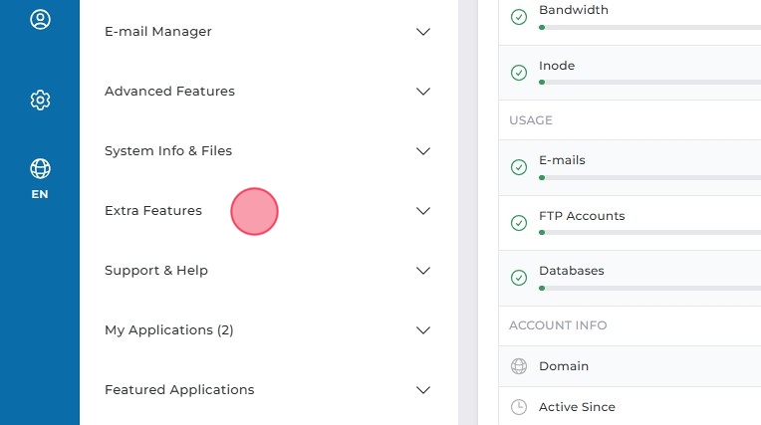Viewport: 761px width, 425px height.
Task: Click the E-mails status check icon
Action: point(518,167)
